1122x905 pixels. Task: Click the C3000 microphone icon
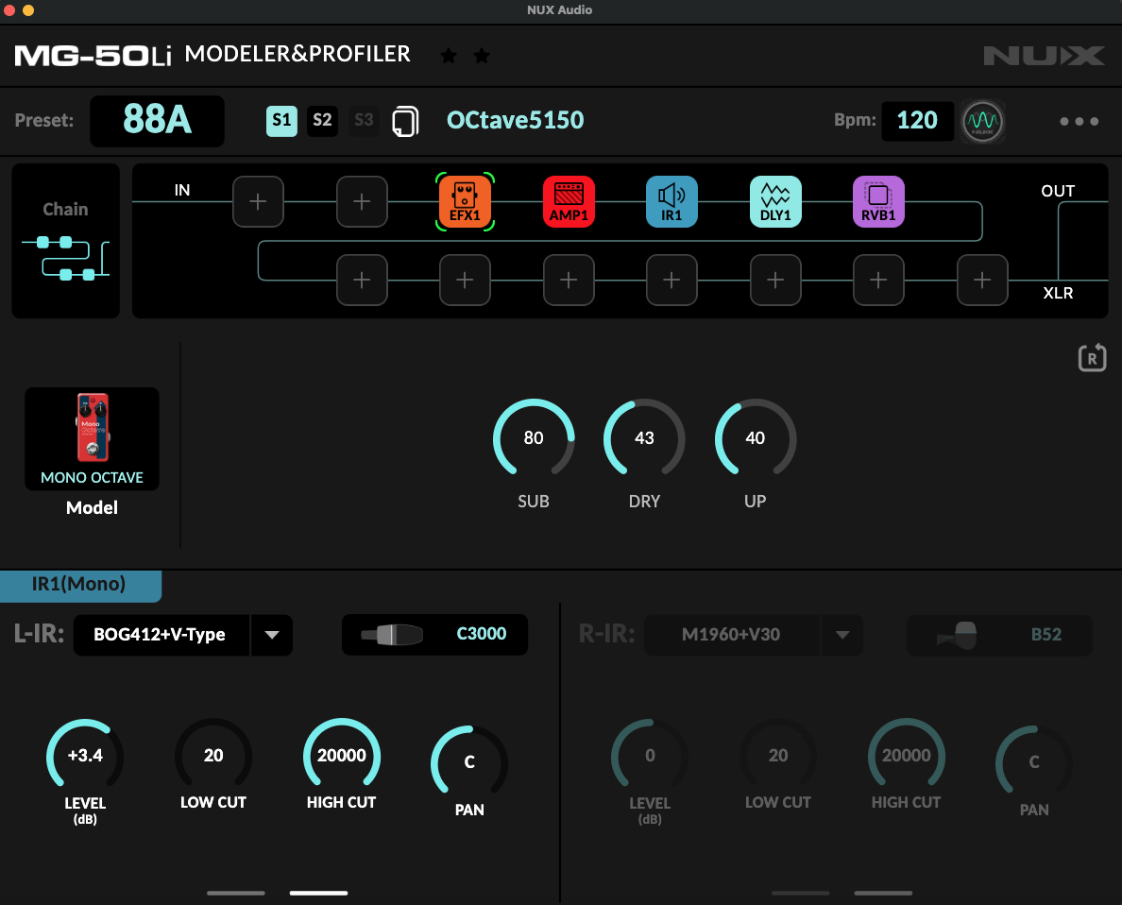391,635
